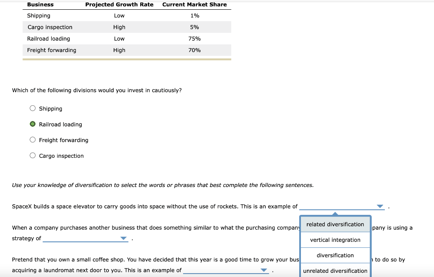Click the 75% market share value

[x=195, y=38]
